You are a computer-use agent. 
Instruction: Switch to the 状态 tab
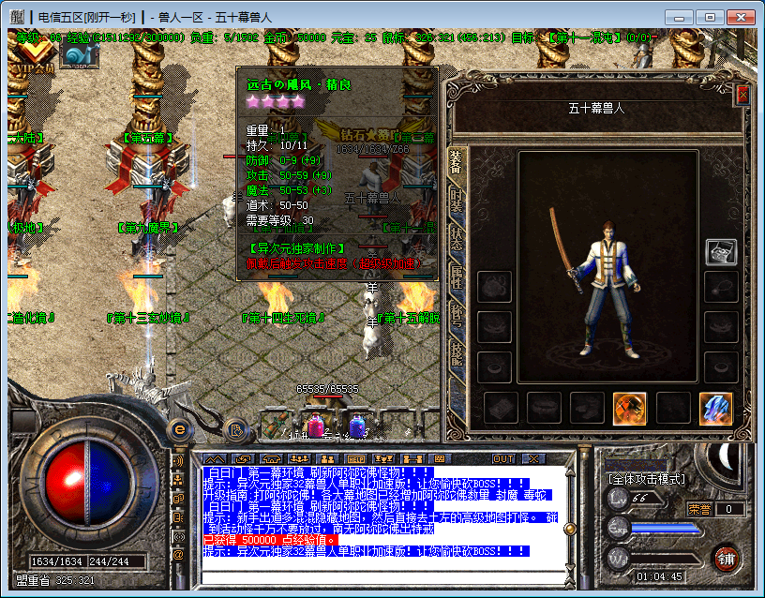(x=456, y=237)
